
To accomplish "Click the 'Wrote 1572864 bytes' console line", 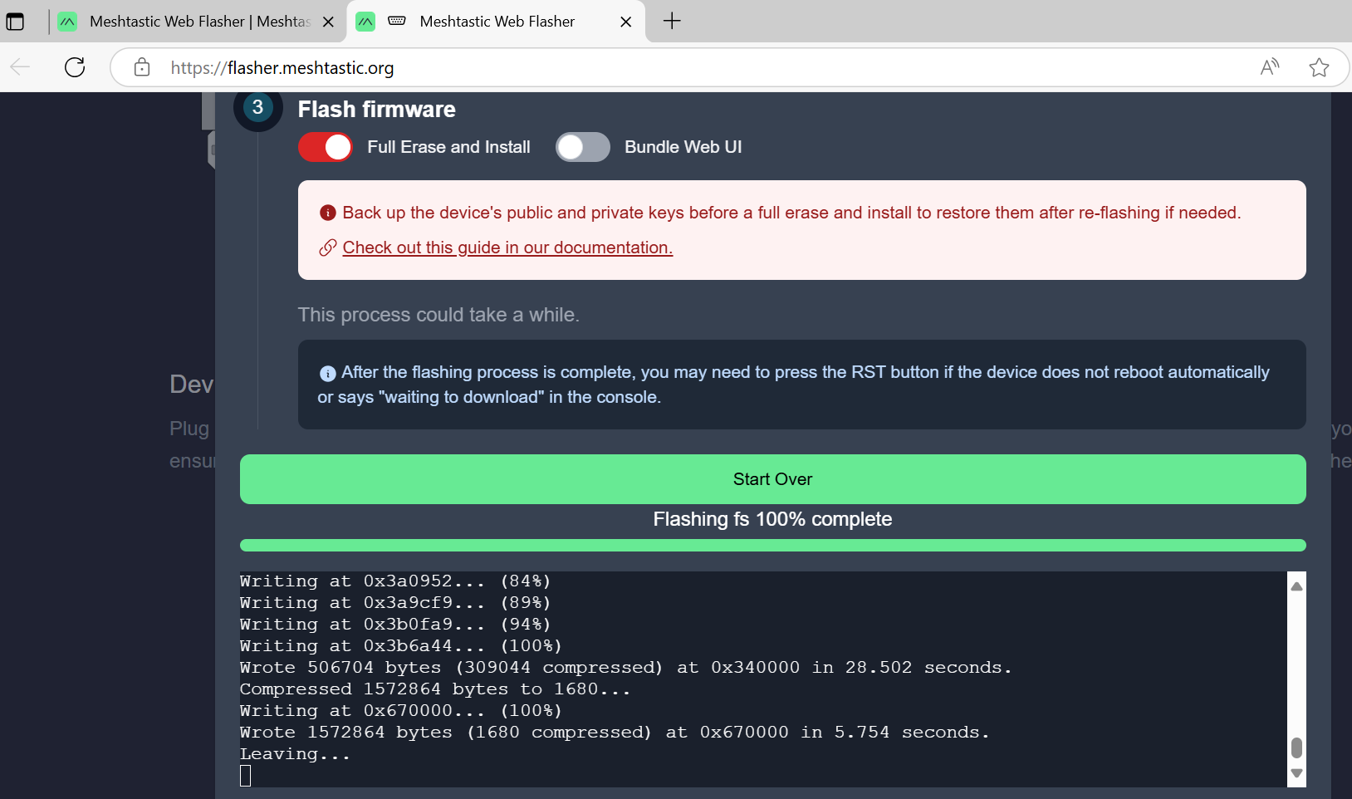I will point(615,733).
